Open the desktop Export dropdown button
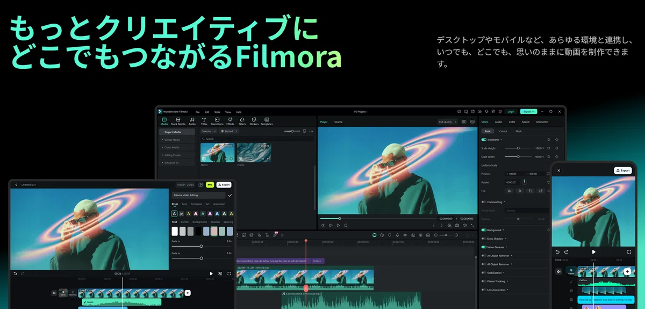Image resolution: width=645 pixels, height=309 pixels. [x=529, y=112]
